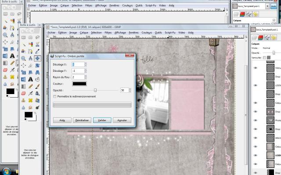The width and height of the screenshot is (281, 175).
Task: Toggle visibility of the Photo layer
Action: 256,120
